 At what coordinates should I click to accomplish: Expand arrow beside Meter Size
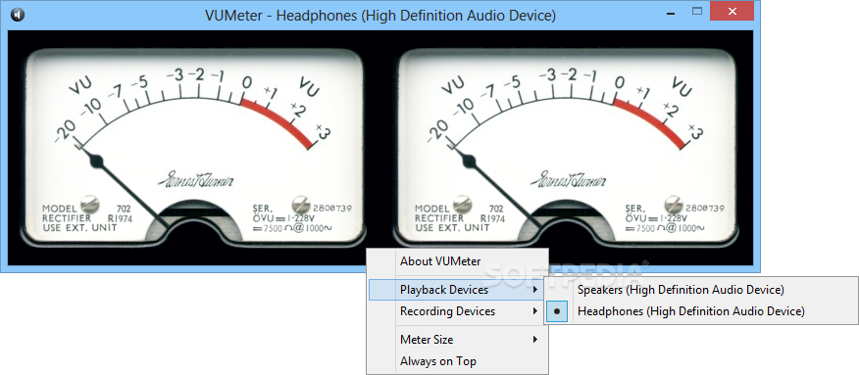click(x=535, y=340)
